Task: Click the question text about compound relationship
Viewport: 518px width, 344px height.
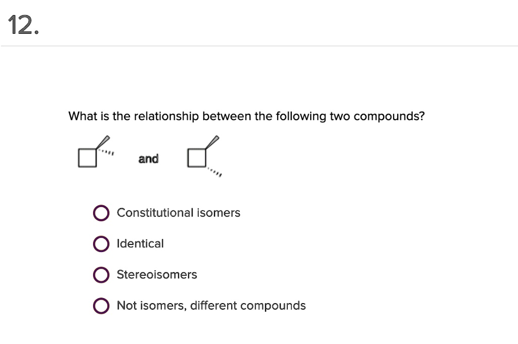Action: [x=246, y=116]
